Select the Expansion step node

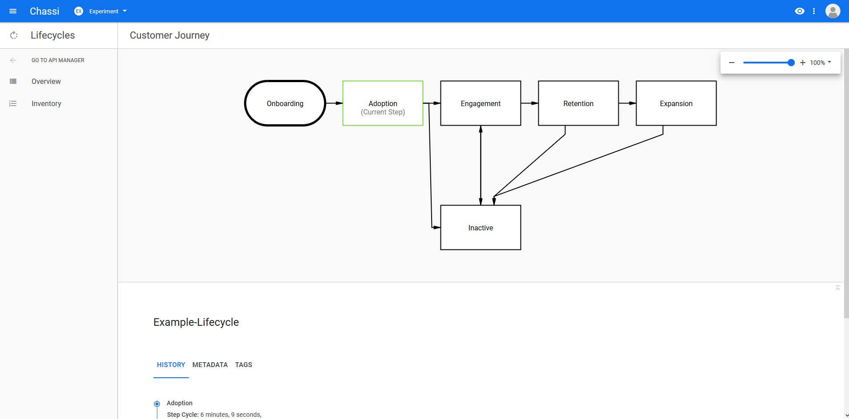tap(676, 103)
